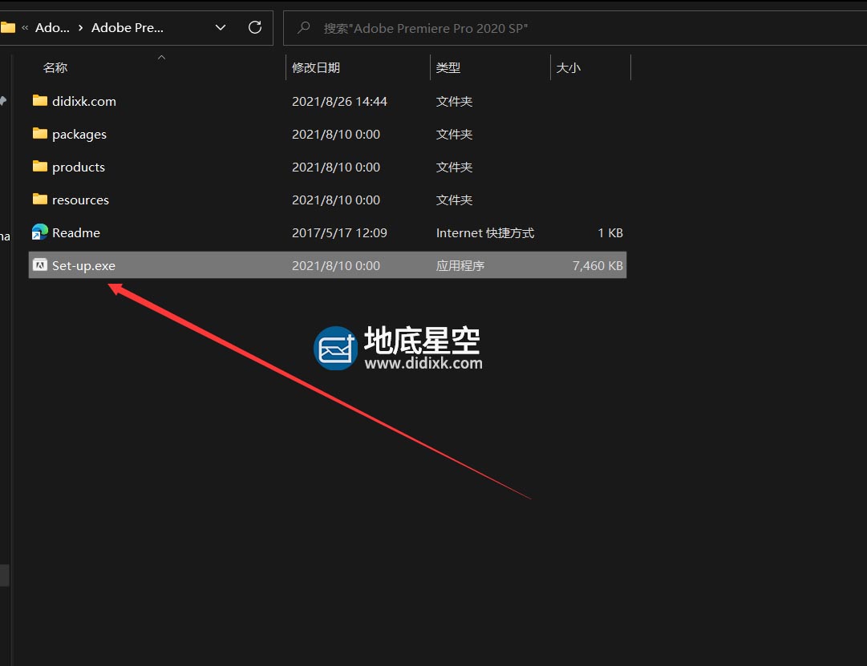Click the Set-up.exe Adobe installer icon
The height and width of the screenshot is (666, 867).
[x=40, y=264]
